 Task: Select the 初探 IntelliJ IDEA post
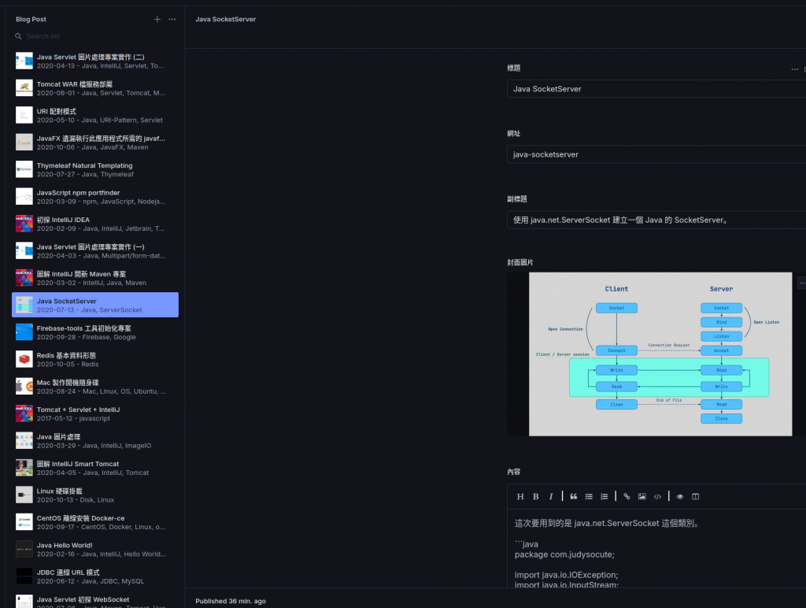95,224
